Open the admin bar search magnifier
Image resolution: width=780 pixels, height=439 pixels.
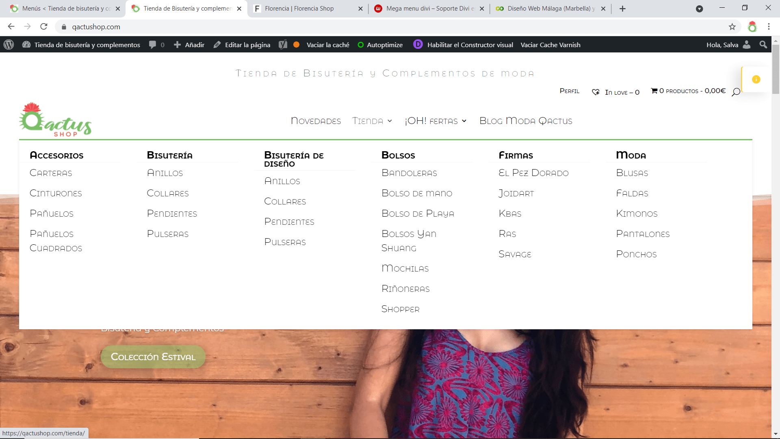click(763, 45)
